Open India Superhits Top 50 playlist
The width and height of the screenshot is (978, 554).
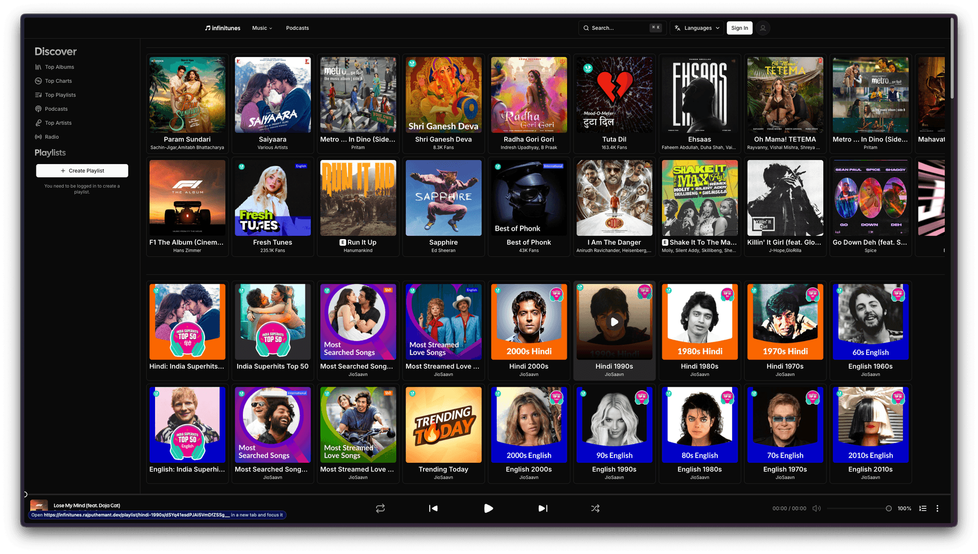[273, 322]
